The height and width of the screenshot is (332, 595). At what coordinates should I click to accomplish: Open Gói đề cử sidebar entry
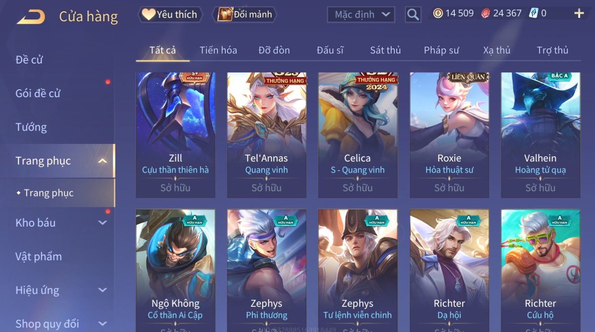point(38,93)
